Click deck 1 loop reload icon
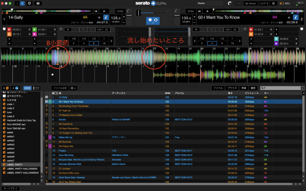This screenshot has height=191, width=306. (61, 29)
